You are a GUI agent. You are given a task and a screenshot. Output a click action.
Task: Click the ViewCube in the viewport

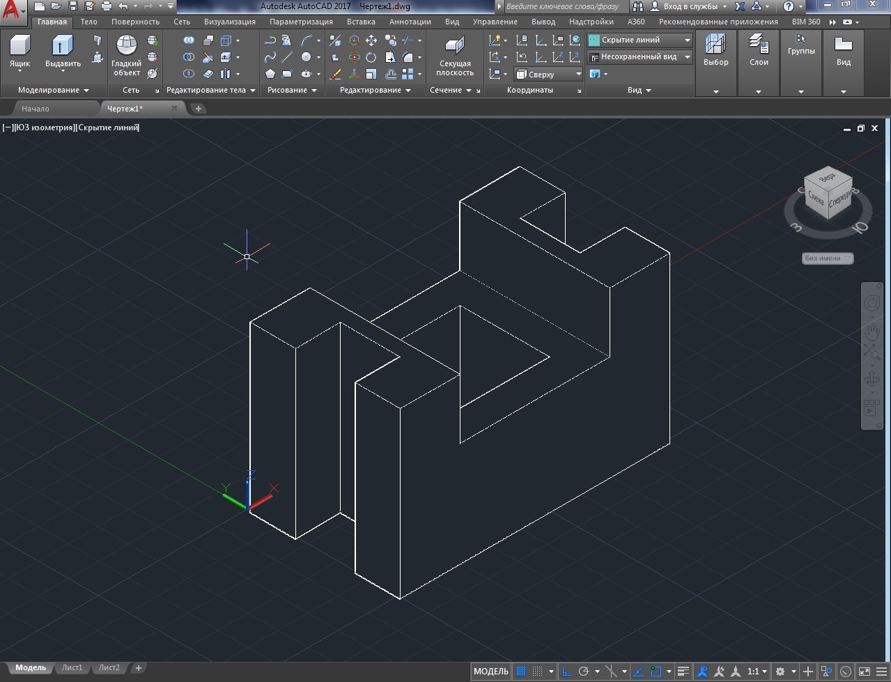point(828,194)
